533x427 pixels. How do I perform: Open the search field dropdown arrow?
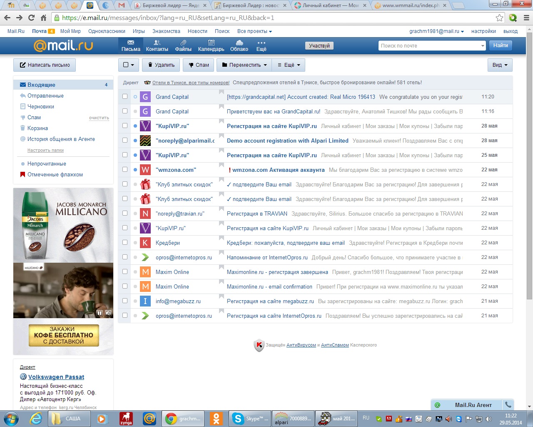pyautogui.click(x=483, y=46)
